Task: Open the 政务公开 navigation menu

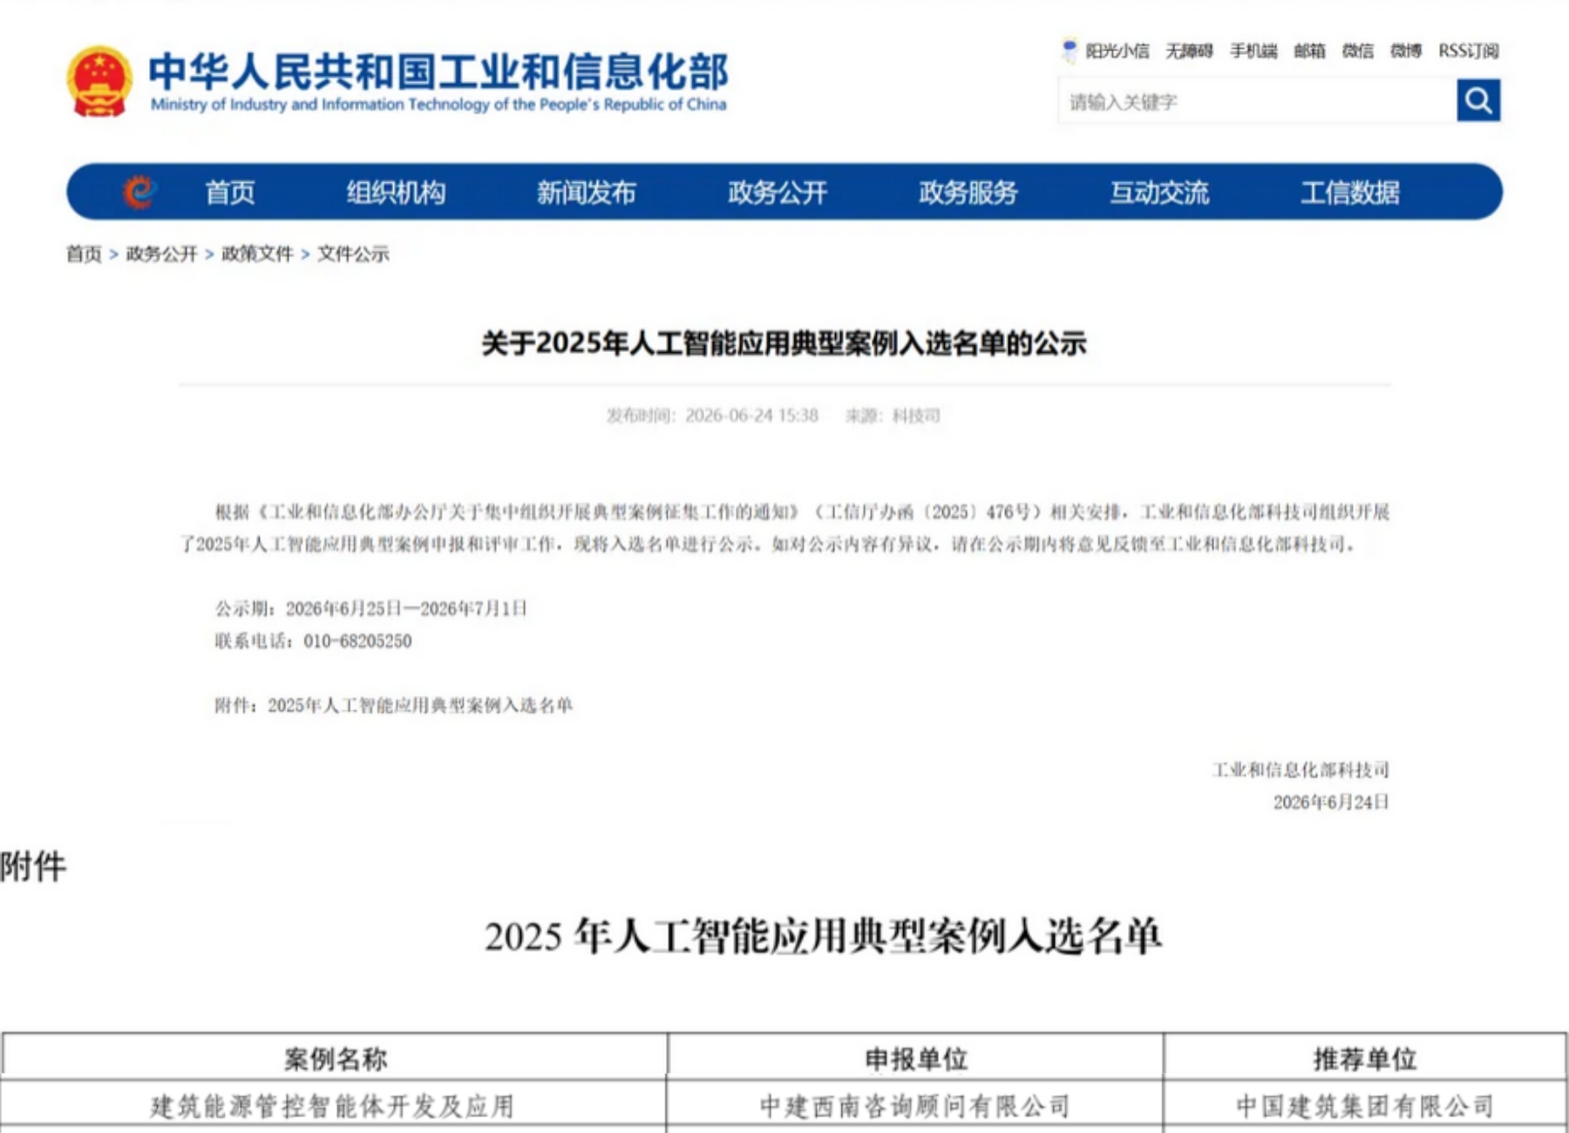Action: 778,192
